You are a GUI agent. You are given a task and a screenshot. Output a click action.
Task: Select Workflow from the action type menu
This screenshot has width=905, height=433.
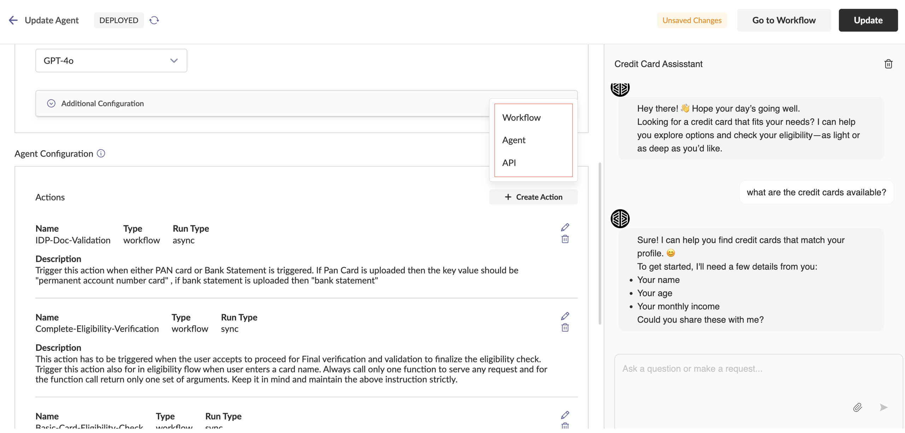pos(521,118)
